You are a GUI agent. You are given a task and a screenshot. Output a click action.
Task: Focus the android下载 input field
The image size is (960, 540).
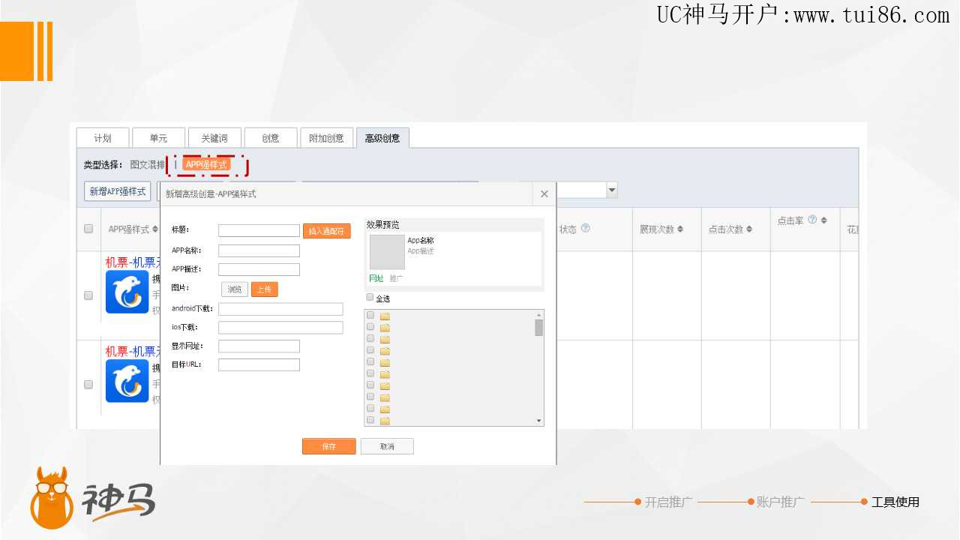(x=280, y=309)
